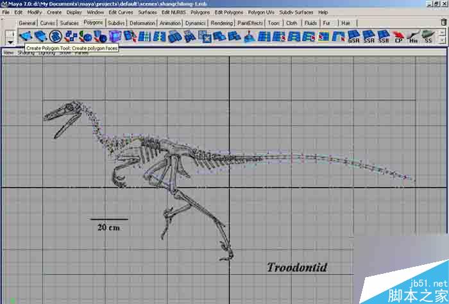This screenshot has width=449, height=304.
Task: Open the viewport View panel menu
Action: (x=8, y=53)
